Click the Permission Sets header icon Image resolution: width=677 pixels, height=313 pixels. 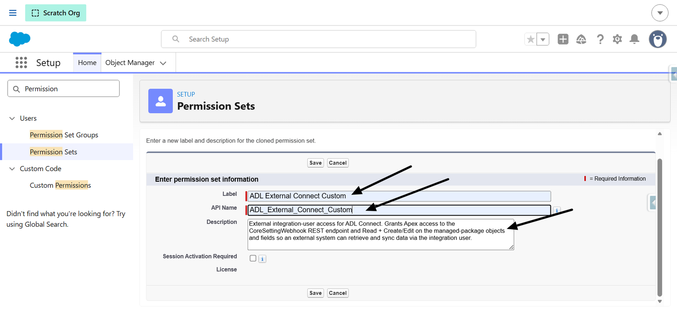(x=160, y=101)
